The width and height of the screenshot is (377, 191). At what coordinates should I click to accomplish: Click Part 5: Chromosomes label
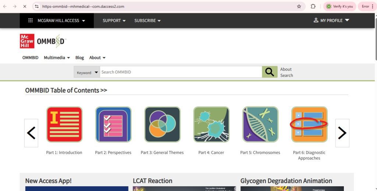click(x=260, y=153)
